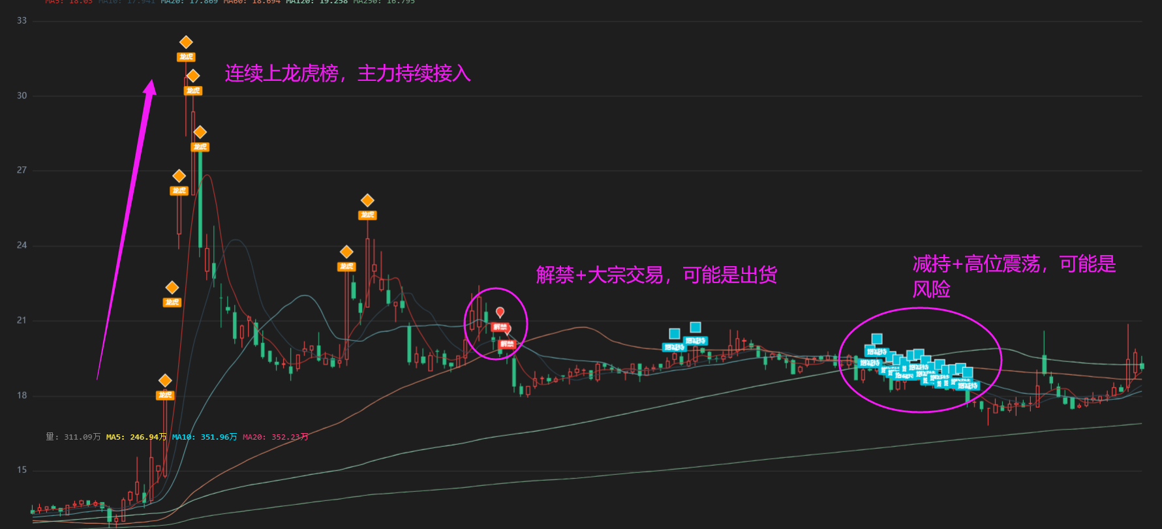The height and width of the screenshot is (529, 1162).
Task: Select the lower red 解禁 label tag
Action: coord(507,344)
